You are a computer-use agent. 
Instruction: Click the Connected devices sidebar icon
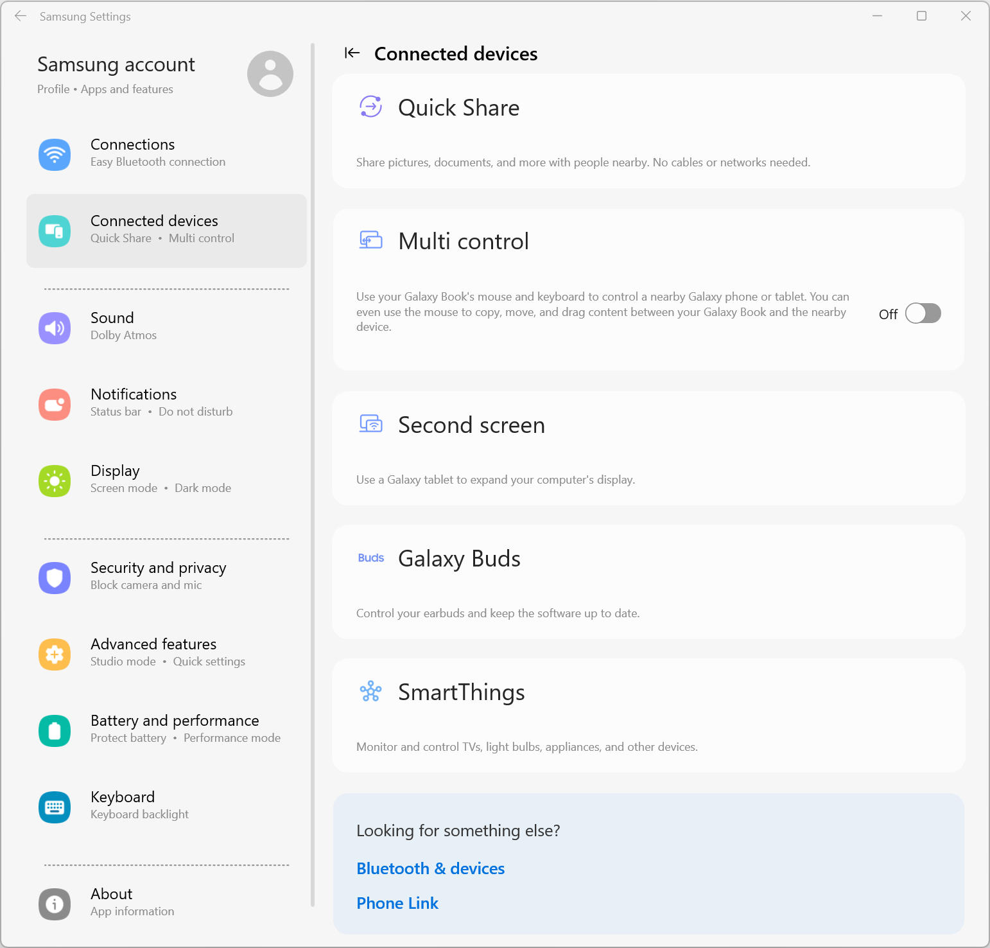[x=55, y=231]
